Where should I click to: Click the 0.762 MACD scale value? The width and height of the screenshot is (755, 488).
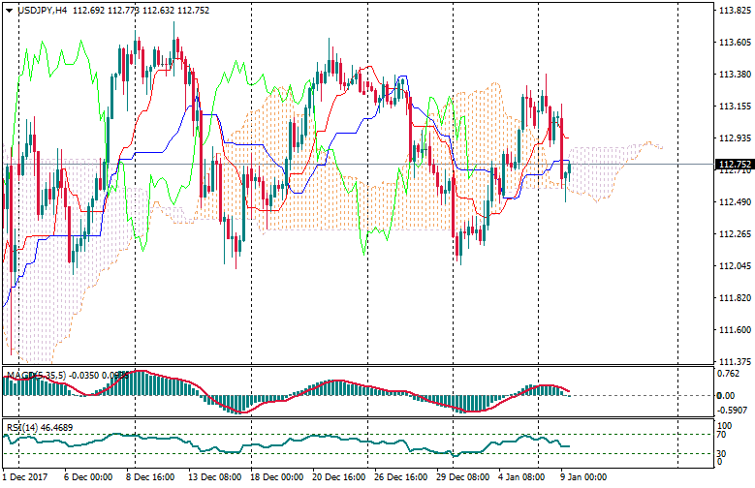(x=729, y=373)
